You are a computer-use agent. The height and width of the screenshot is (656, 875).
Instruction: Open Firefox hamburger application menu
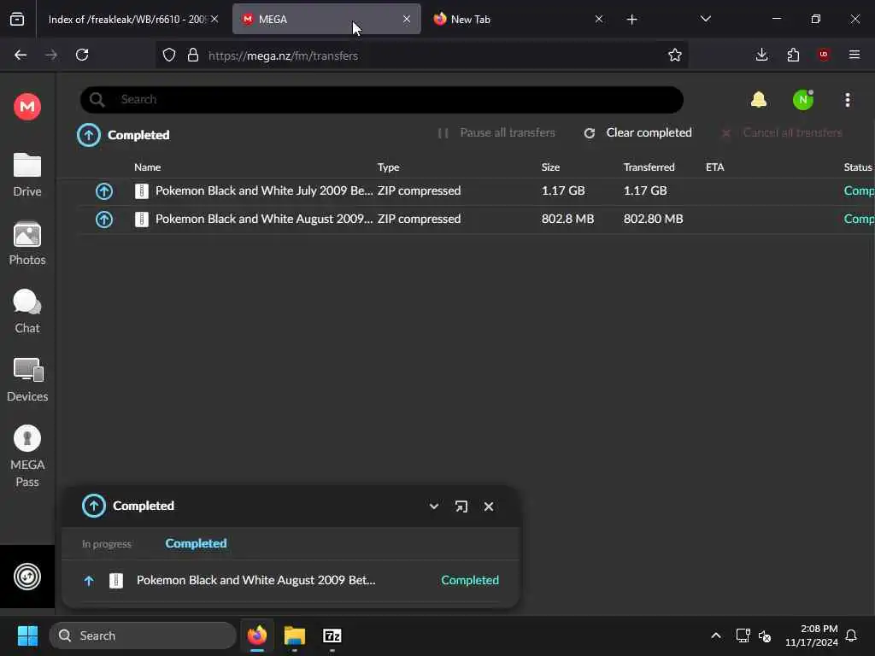click(x=854, y=55)
